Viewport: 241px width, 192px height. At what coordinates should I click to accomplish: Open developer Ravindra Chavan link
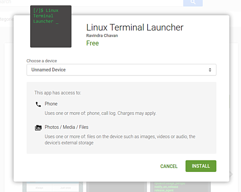point(102,36)
